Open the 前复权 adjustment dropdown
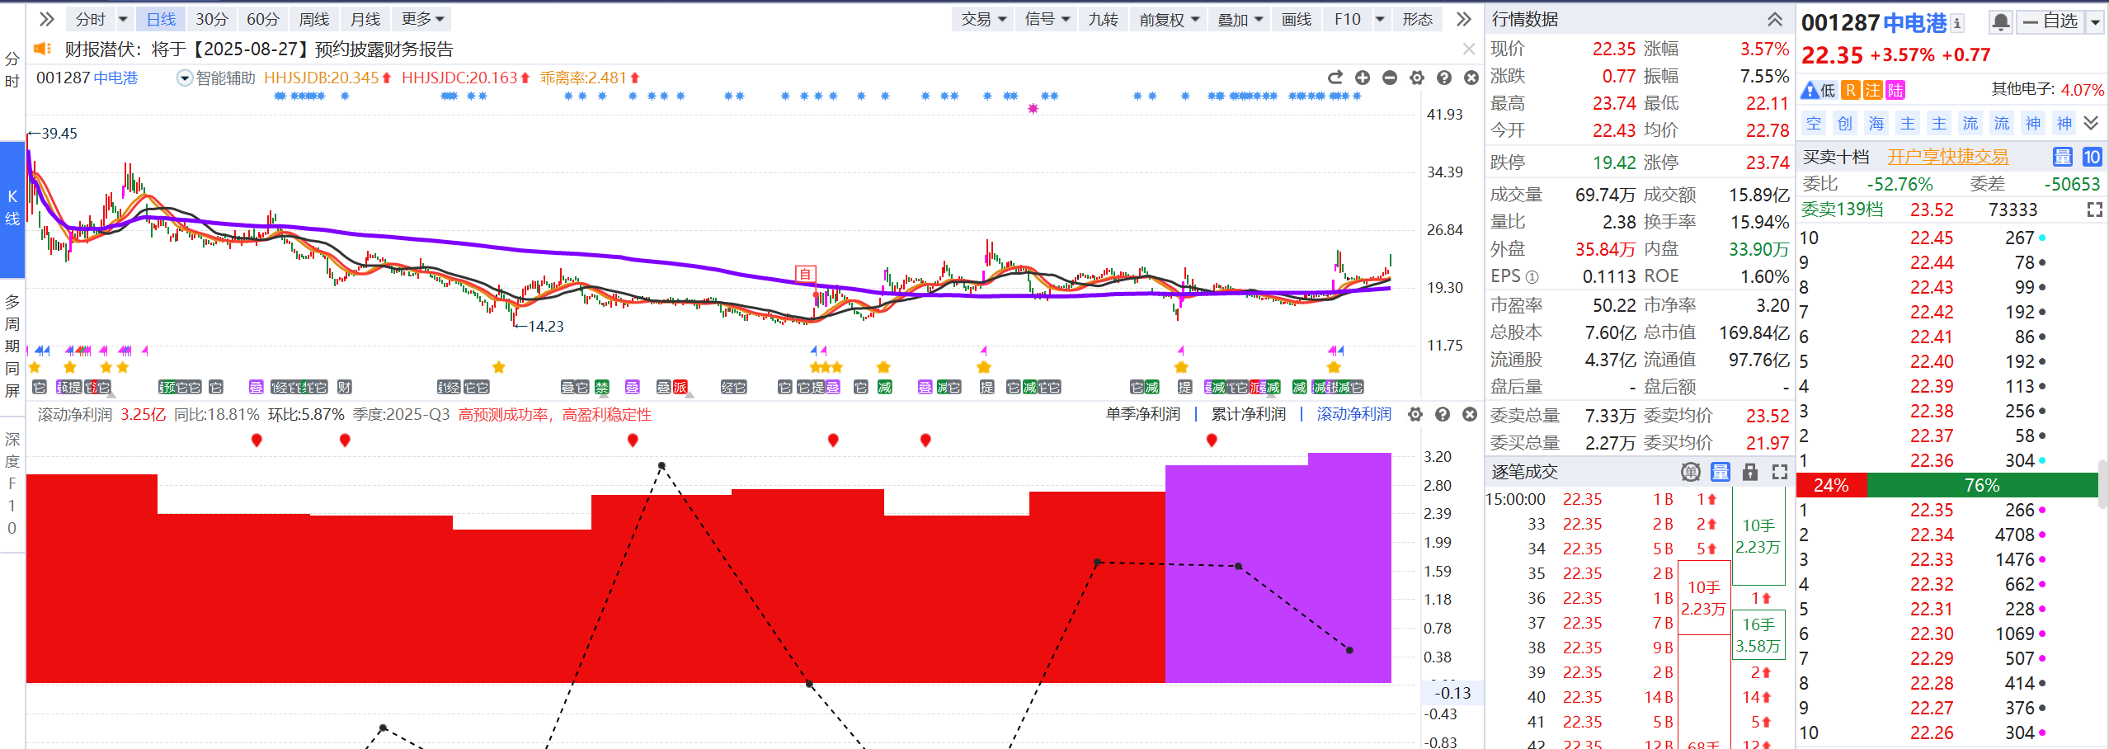The image size is (2109, 749). (x=1170, y=19)
